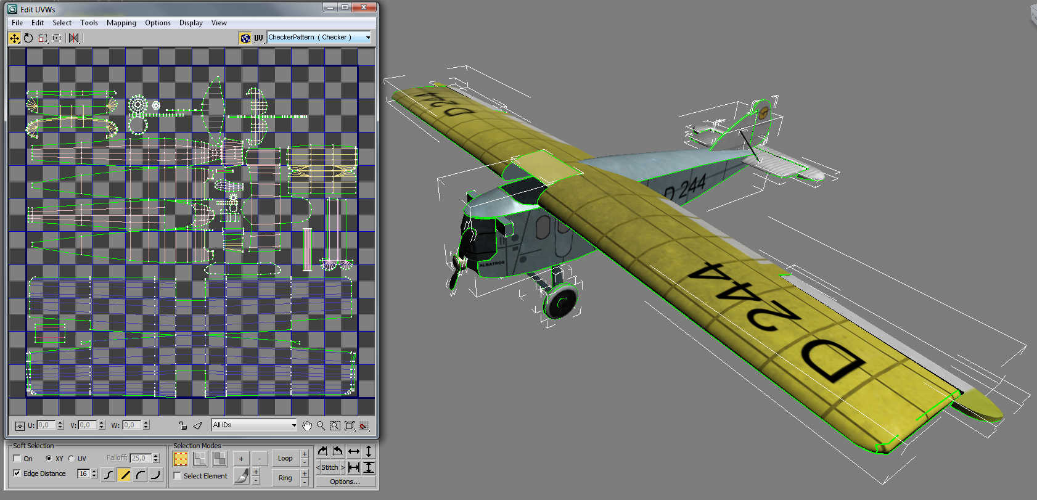Select the Move tool in UV editor
The height and width of the screenshot is (500, 1037).
point(14,38)
